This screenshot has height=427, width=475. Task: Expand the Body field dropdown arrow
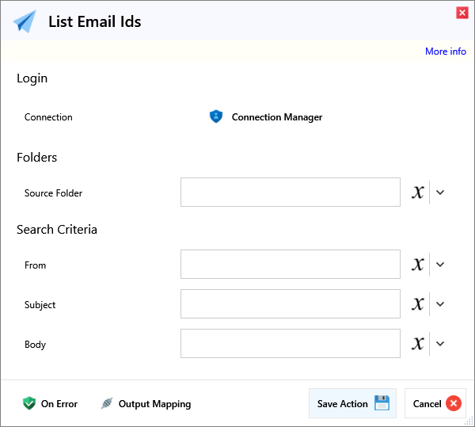441,344
